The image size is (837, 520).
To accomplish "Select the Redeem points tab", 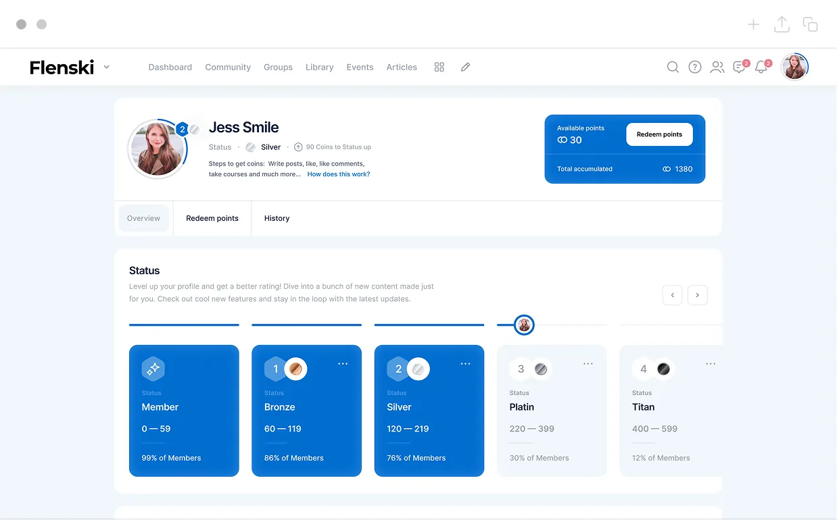I will click(212, 218).
